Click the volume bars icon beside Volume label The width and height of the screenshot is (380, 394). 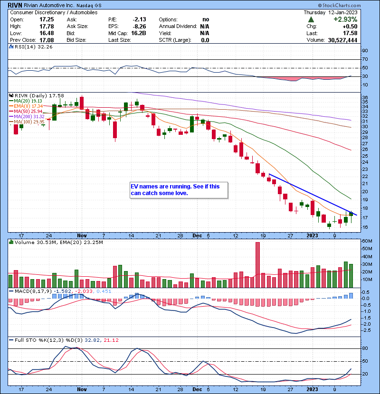pos(11,242)
